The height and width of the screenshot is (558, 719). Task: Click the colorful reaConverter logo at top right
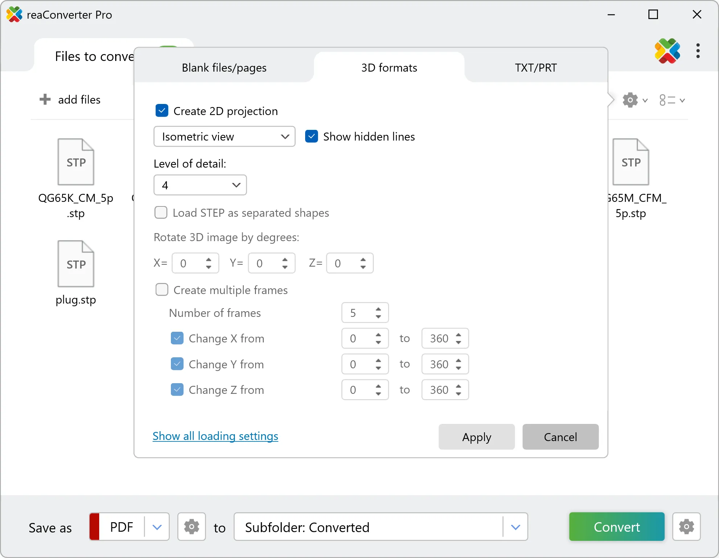(x=668, y=51)
